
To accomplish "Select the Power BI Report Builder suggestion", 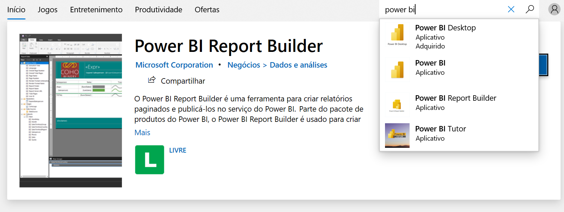I will click(459, 104).
